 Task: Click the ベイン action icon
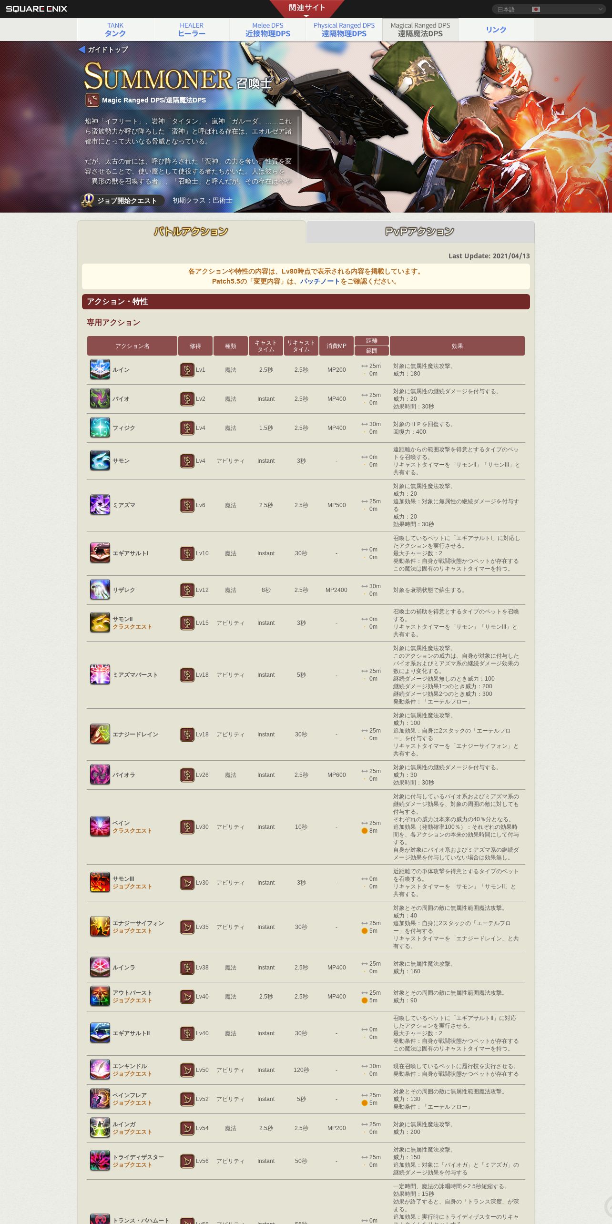click(x=100, y=826)
